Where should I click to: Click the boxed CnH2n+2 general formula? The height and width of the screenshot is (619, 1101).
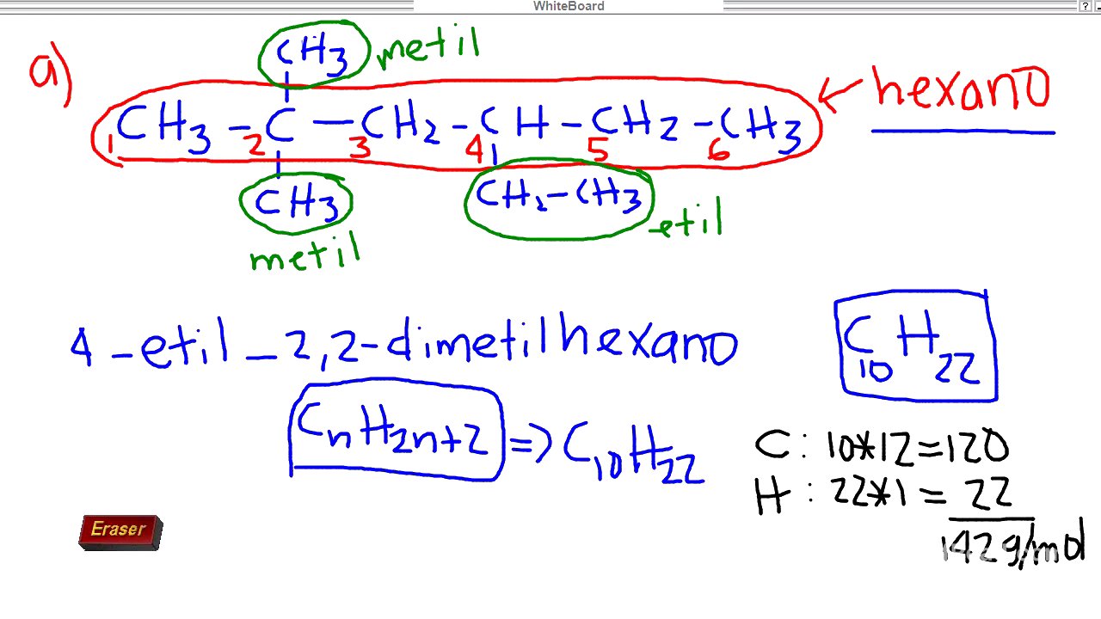395,433
